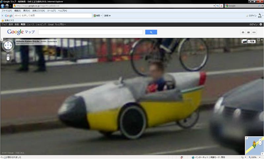Open the ウェブ link in Google bar

click(x=4, y=24)
